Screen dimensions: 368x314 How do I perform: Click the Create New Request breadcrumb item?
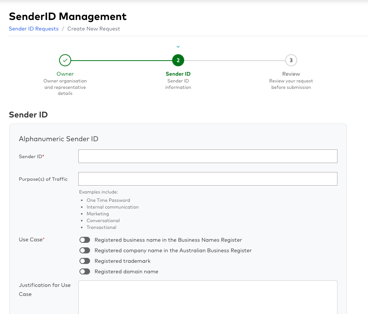coord(93,29)
